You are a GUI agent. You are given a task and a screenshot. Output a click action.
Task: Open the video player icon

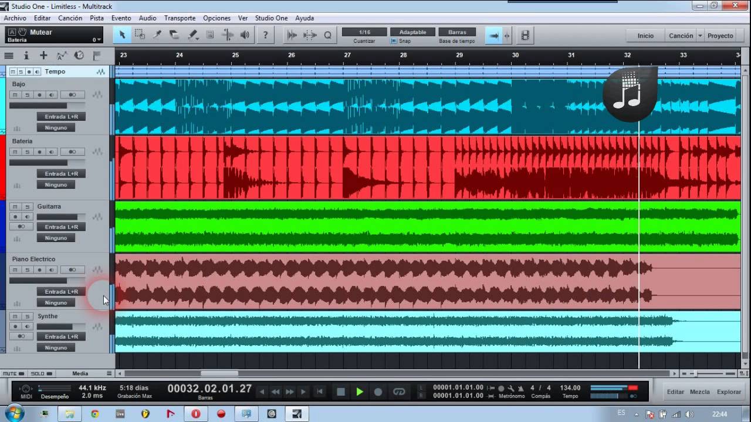(x=525, y=36)
